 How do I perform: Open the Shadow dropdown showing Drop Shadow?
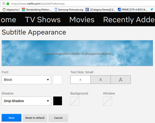26,101
